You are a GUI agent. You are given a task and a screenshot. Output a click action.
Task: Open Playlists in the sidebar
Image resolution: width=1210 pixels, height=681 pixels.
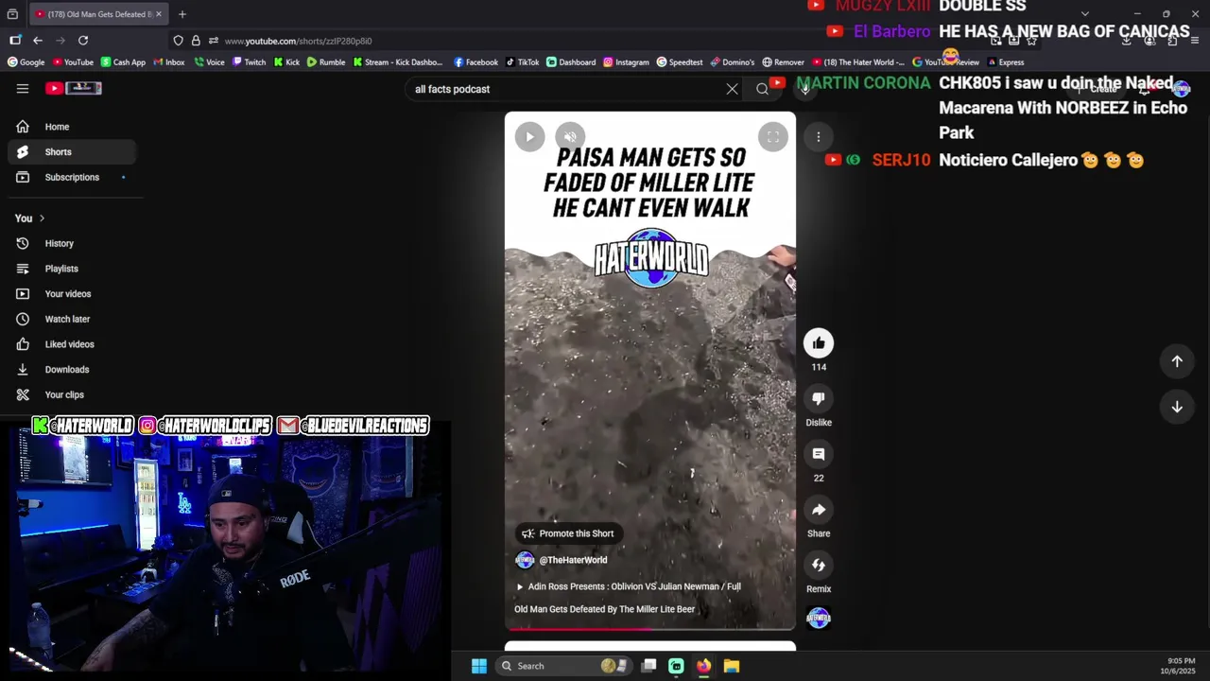point(72,269)
